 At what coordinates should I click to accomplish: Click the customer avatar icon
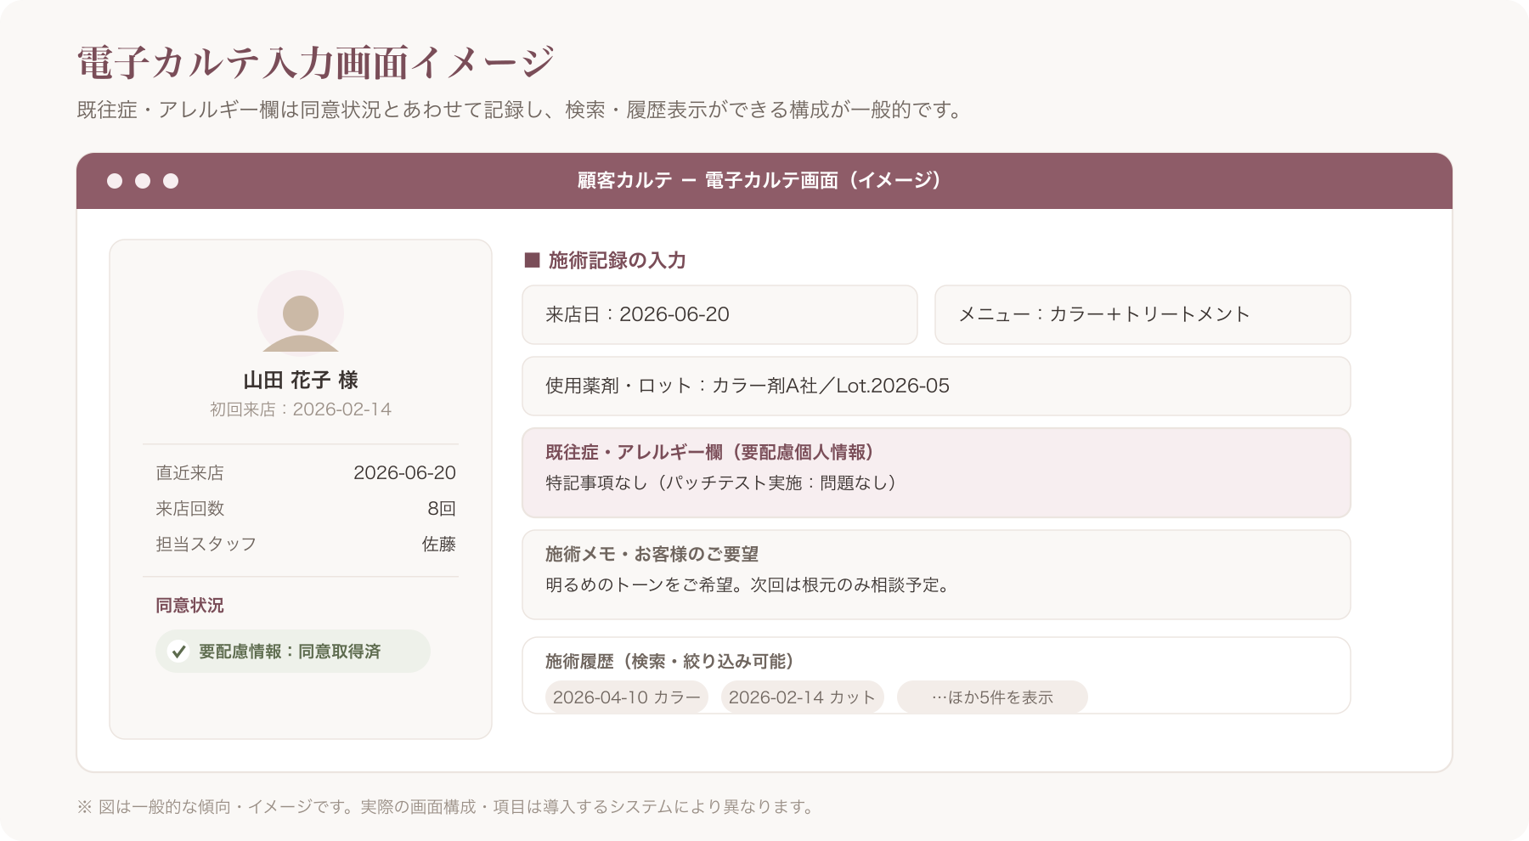pyautogui.click(x=301, y=312)
